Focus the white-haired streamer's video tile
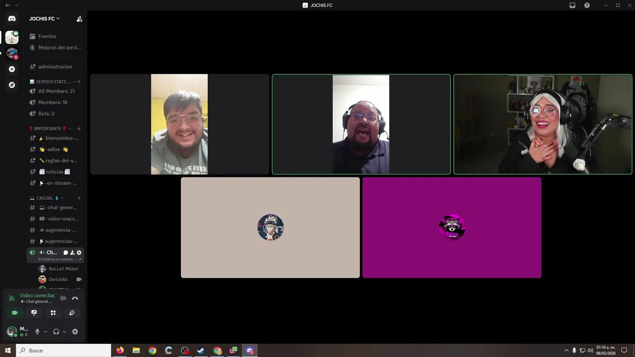 [543, 124]
